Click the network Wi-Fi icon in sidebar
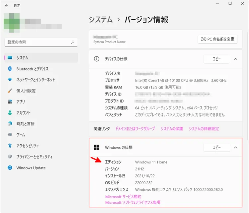Image resolution: width=249 pixels, height=213 pixels. point(10,80)
